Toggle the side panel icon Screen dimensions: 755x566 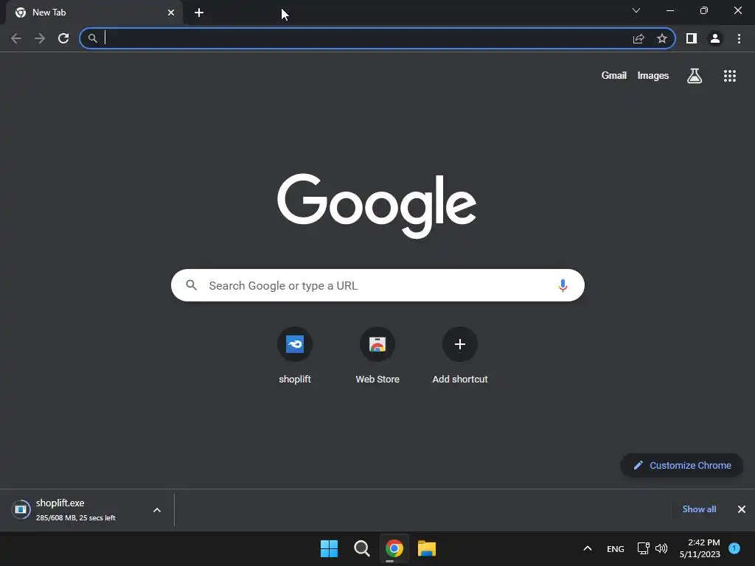(692, 38)
